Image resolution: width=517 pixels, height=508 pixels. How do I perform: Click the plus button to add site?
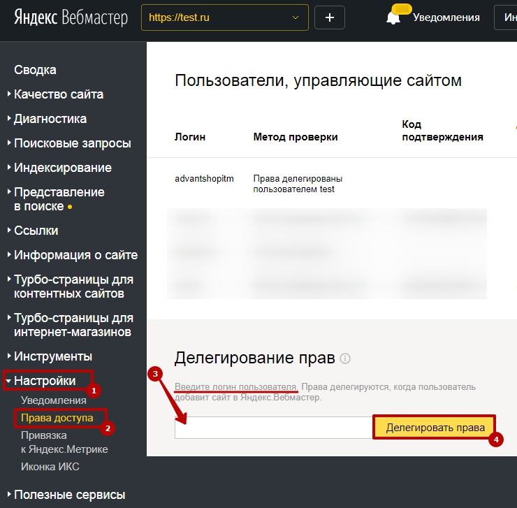coord(330,17)
